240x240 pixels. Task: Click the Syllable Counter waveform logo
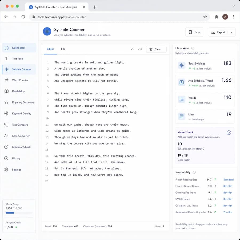[x=47, y=31]
